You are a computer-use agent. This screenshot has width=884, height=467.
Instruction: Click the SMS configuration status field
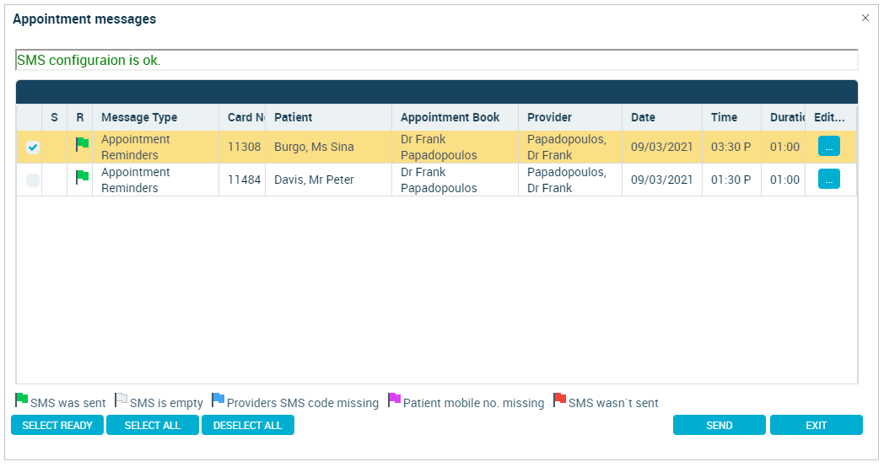pos(437,61)
